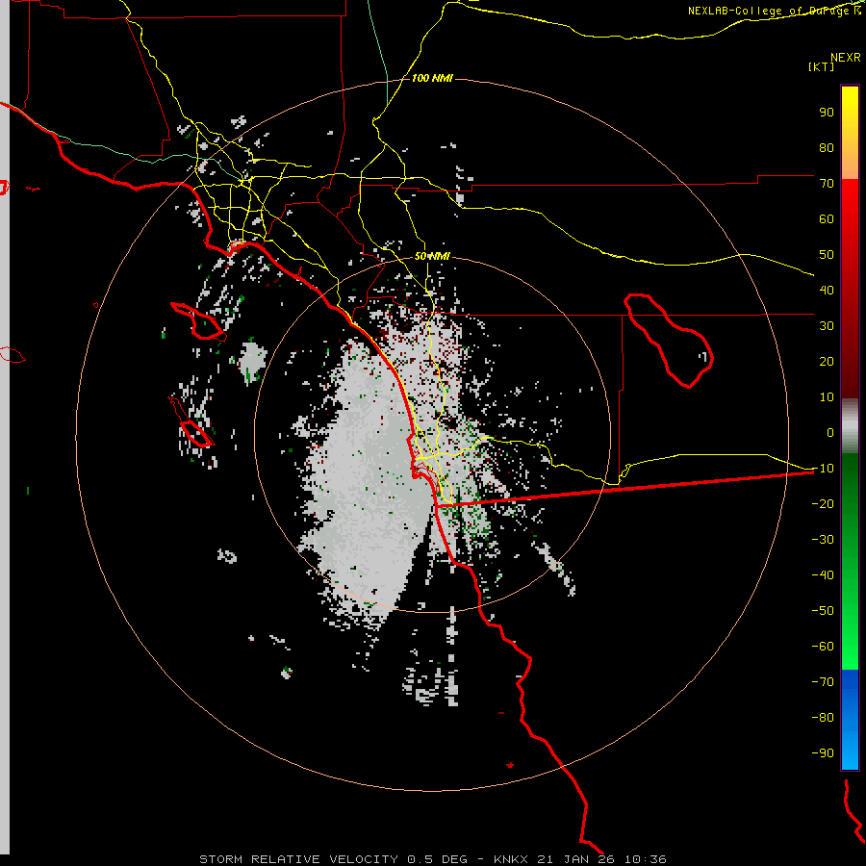
Task: Click the 60 value on velocity scale
Action: 827,218
